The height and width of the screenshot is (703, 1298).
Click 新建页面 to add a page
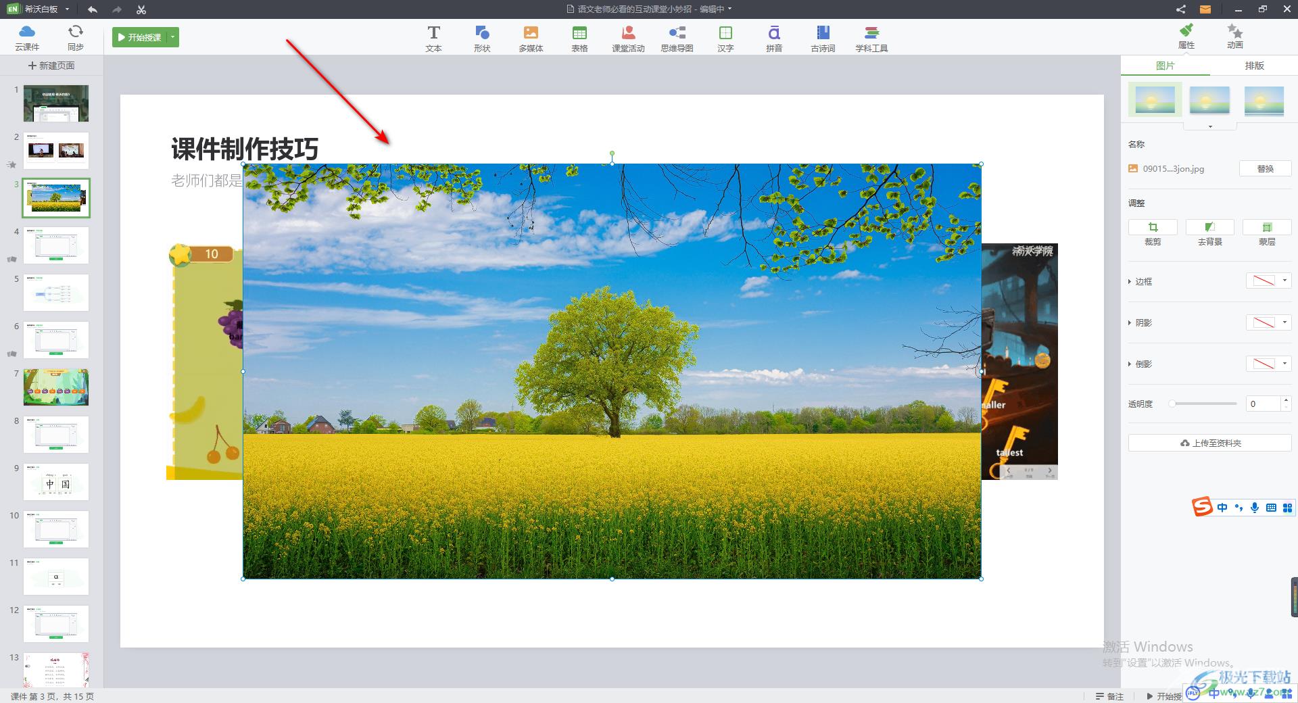51,66
